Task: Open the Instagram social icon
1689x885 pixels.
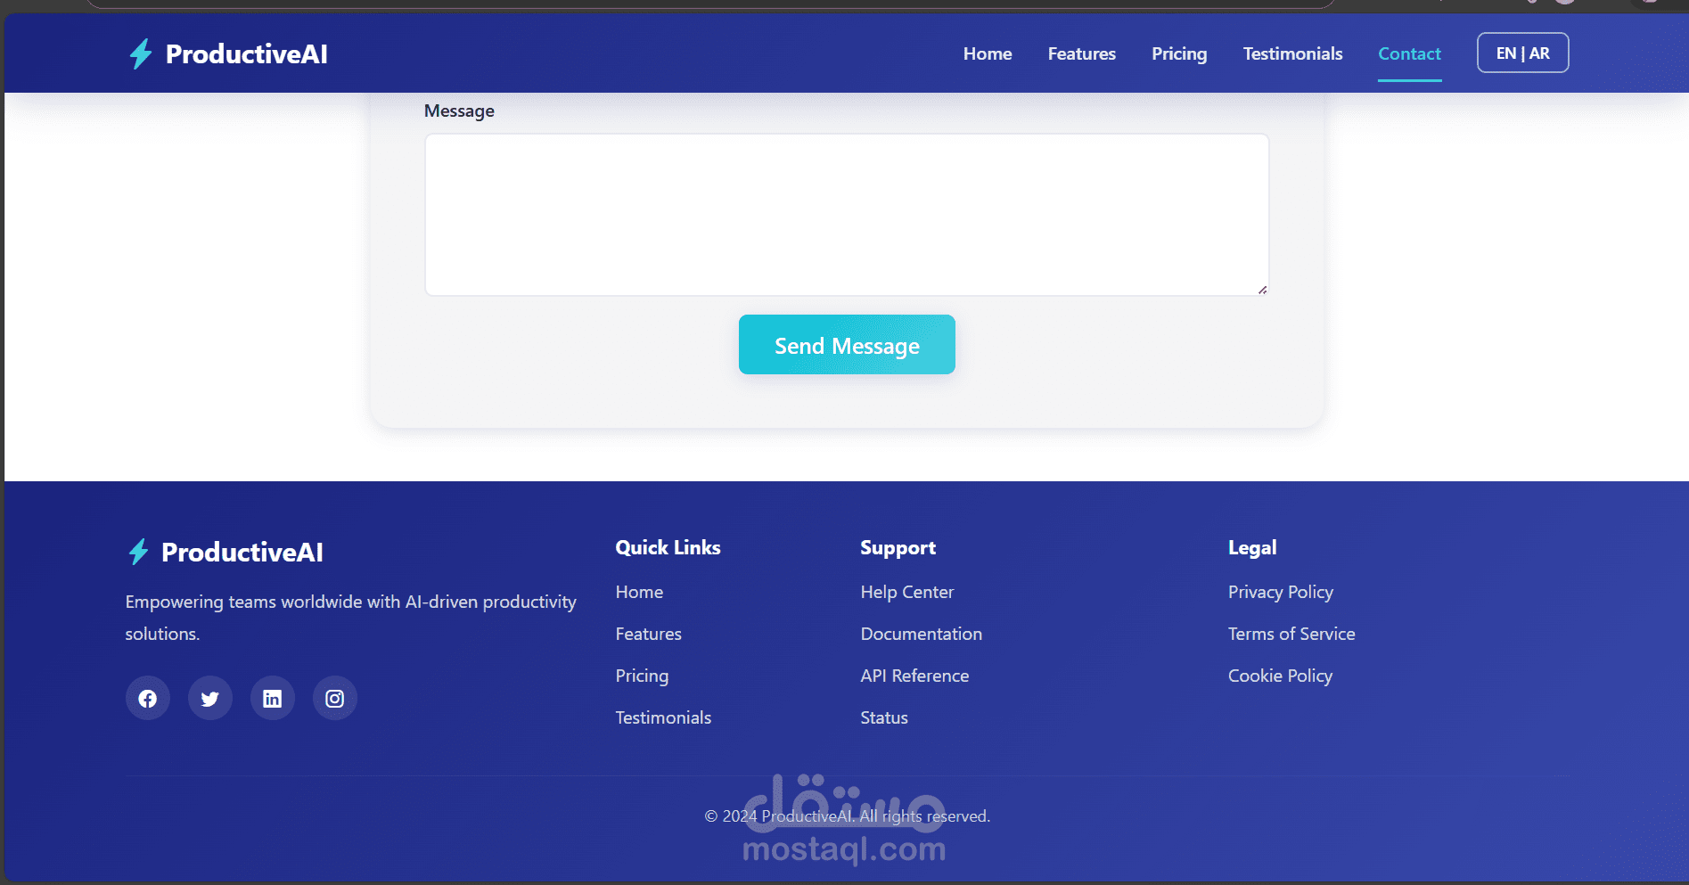Action: (335, 699)
